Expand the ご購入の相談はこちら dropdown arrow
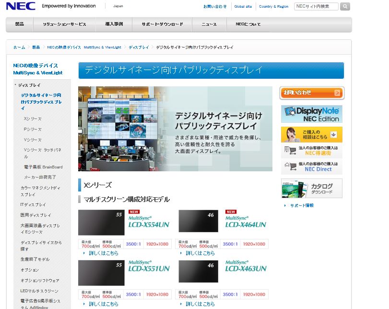This screenshot has height=309, width=389. coord(333,134)
